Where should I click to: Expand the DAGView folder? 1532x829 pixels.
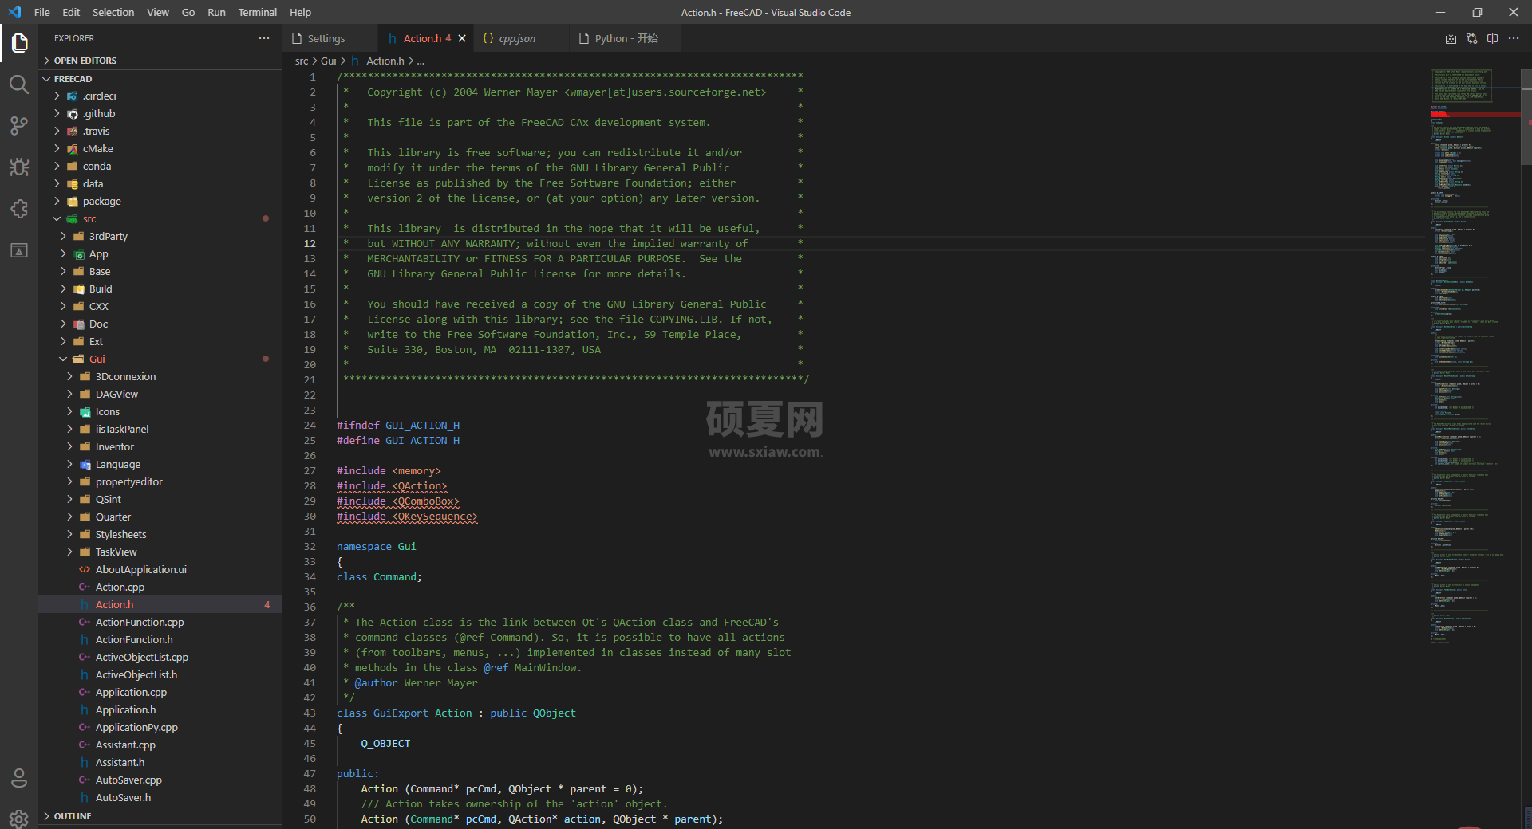70,395
